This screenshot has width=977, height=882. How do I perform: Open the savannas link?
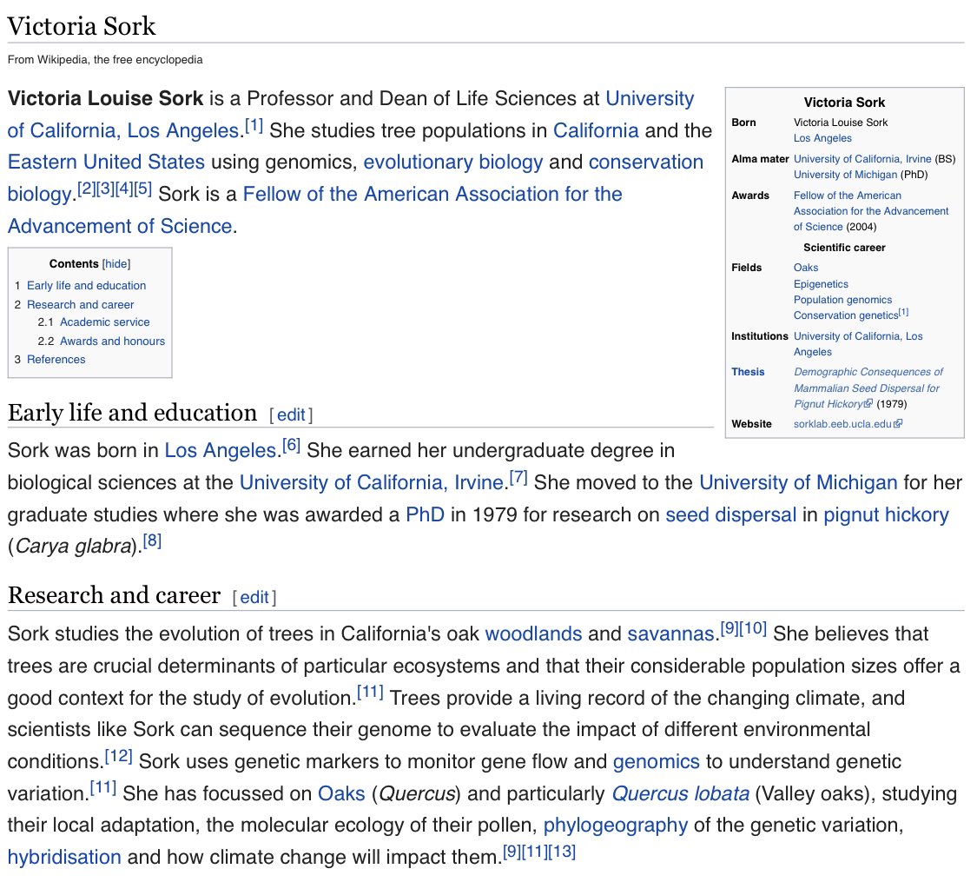(670, 634)
